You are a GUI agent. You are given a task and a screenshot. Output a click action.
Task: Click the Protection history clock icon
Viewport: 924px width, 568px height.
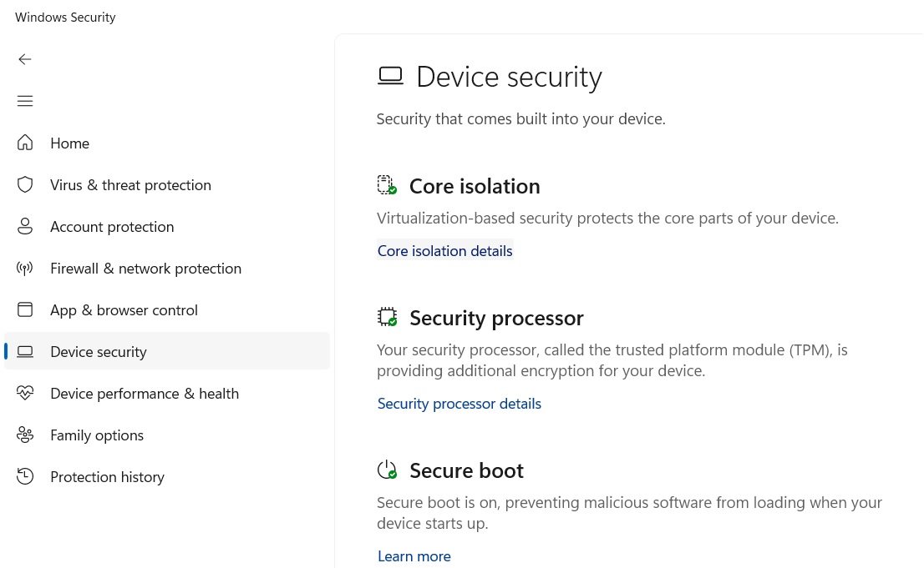(x=25, y=476)
